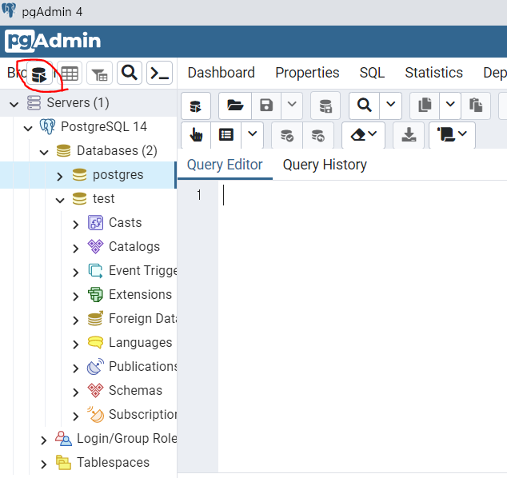This screenshot has height=478, width=507.
Task: Open the Query Tool from the browser toolbar
Action: click(39, 74)
